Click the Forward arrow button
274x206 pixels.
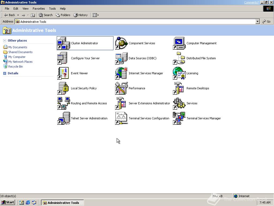tap(24, 15)
